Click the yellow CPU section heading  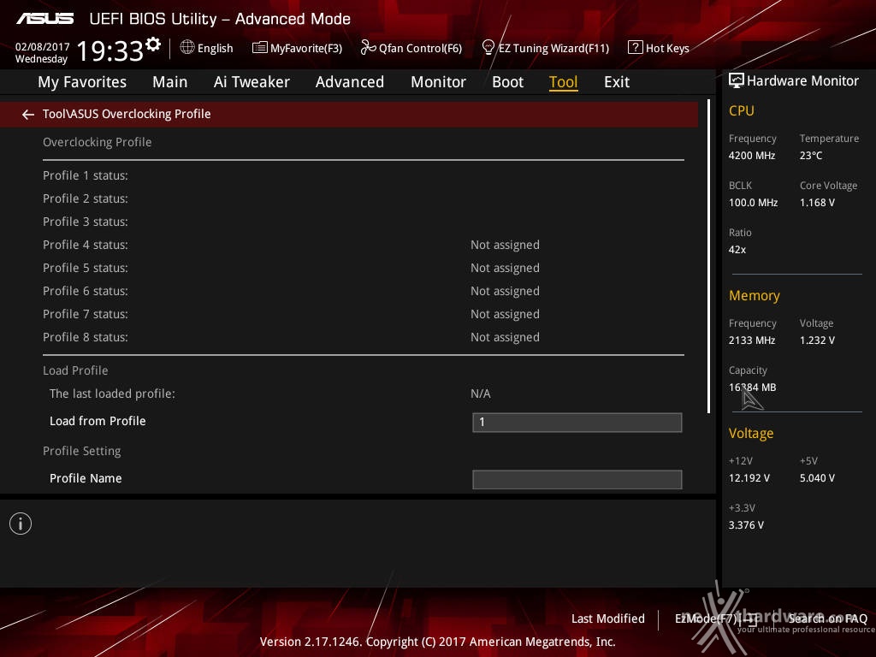coord(742,110)
